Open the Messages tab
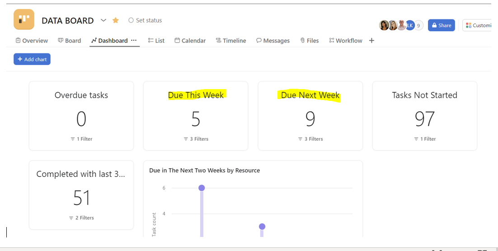498x251 pixels. tap(273, 41)
